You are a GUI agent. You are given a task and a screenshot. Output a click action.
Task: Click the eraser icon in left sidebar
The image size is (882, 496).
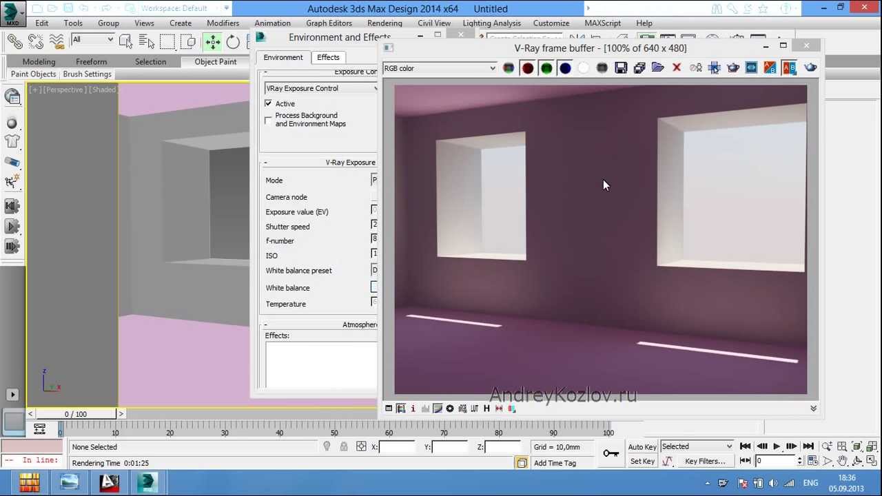click(x=12, y=162)
